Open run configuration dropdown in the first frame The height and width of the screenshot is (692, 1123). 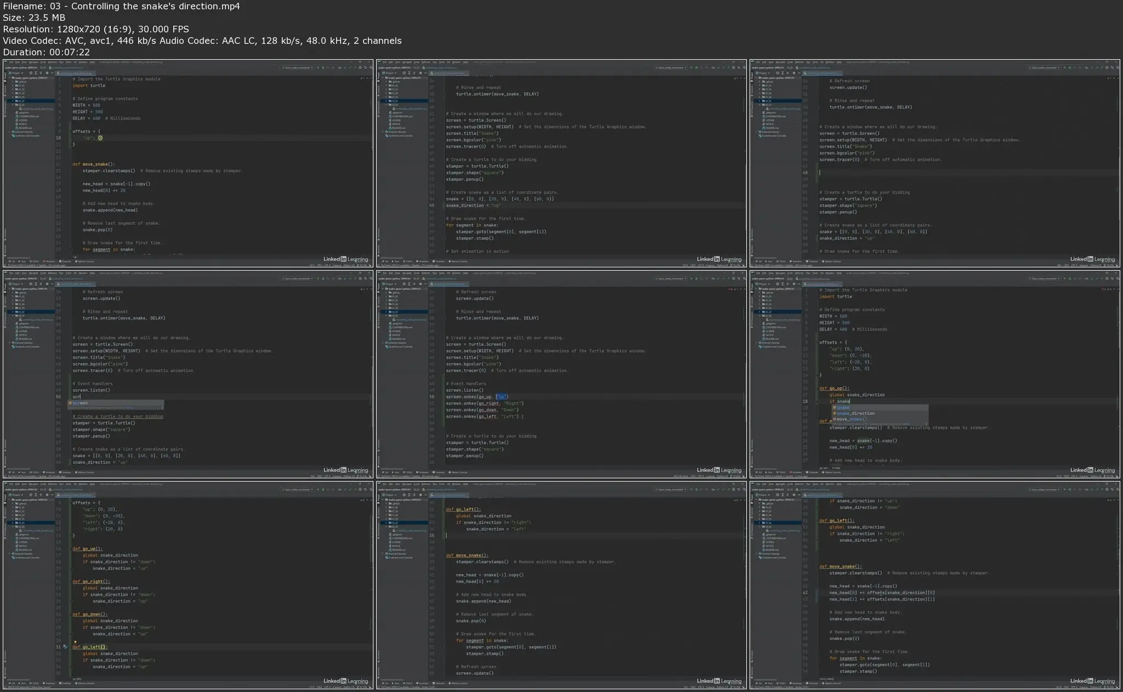coord(298,67)
